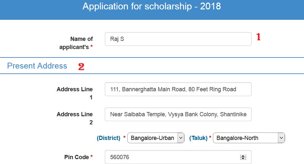The image size is (304, 164).
Task: Click the Application for scholarship - 2018 title
Action: (152, 6)
